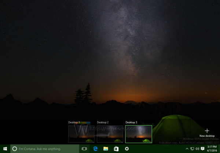This screenshot has width=220, height=153.
Task: Click the Task View taskbar button
Action: (x=84, y=149)
